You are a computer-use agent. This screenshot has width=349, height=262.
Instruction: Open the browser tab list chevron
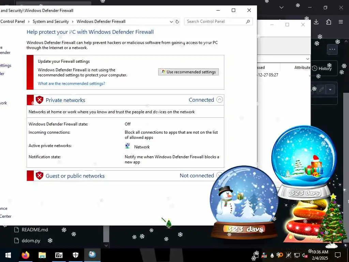coord(281,8)
